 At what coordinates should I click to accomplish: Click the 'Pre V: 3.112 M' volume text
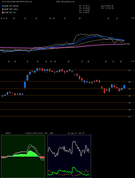(108, 8)
